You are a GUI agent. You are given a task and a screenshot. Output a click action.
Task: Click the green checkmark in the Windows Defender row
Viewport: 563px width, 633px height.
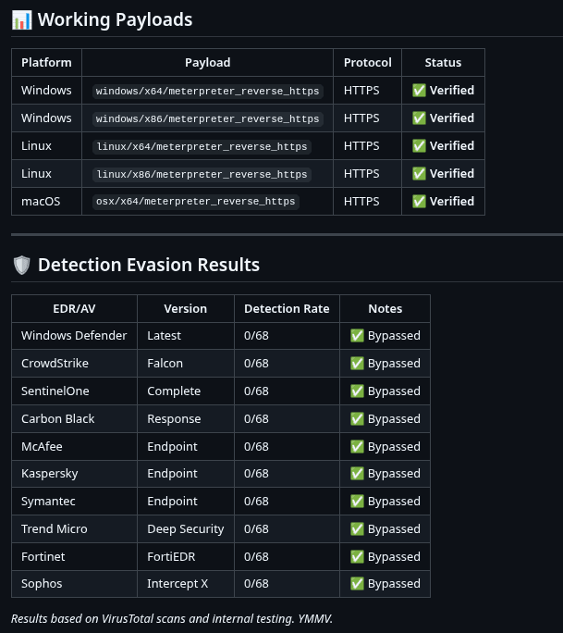357,336
